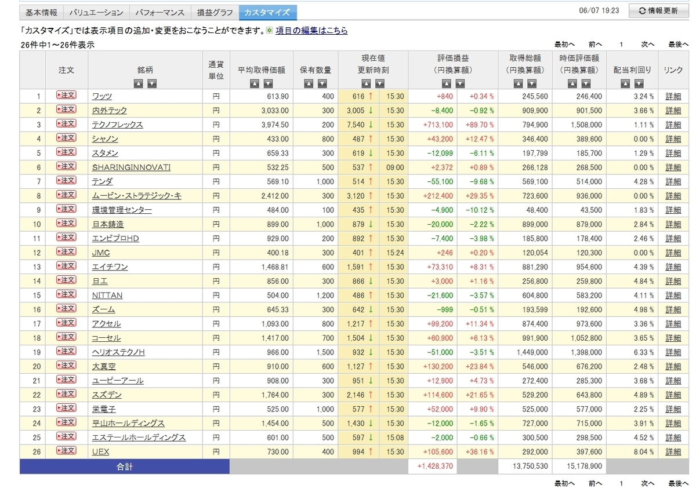Sort 銘柄 column descending arrow

coord(152,83)
